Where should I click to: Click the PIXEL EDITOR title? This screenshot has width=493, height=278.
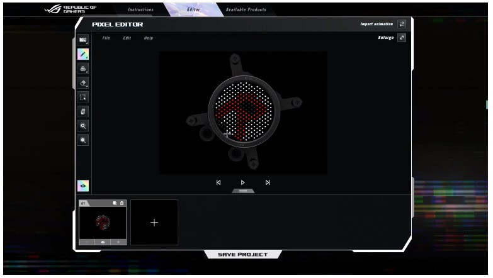point(118,24)
